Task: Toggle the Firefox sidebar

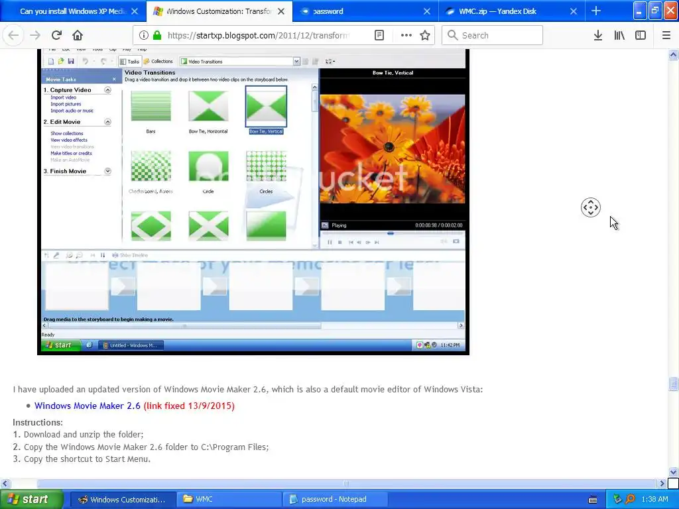Action: point(641,35)
